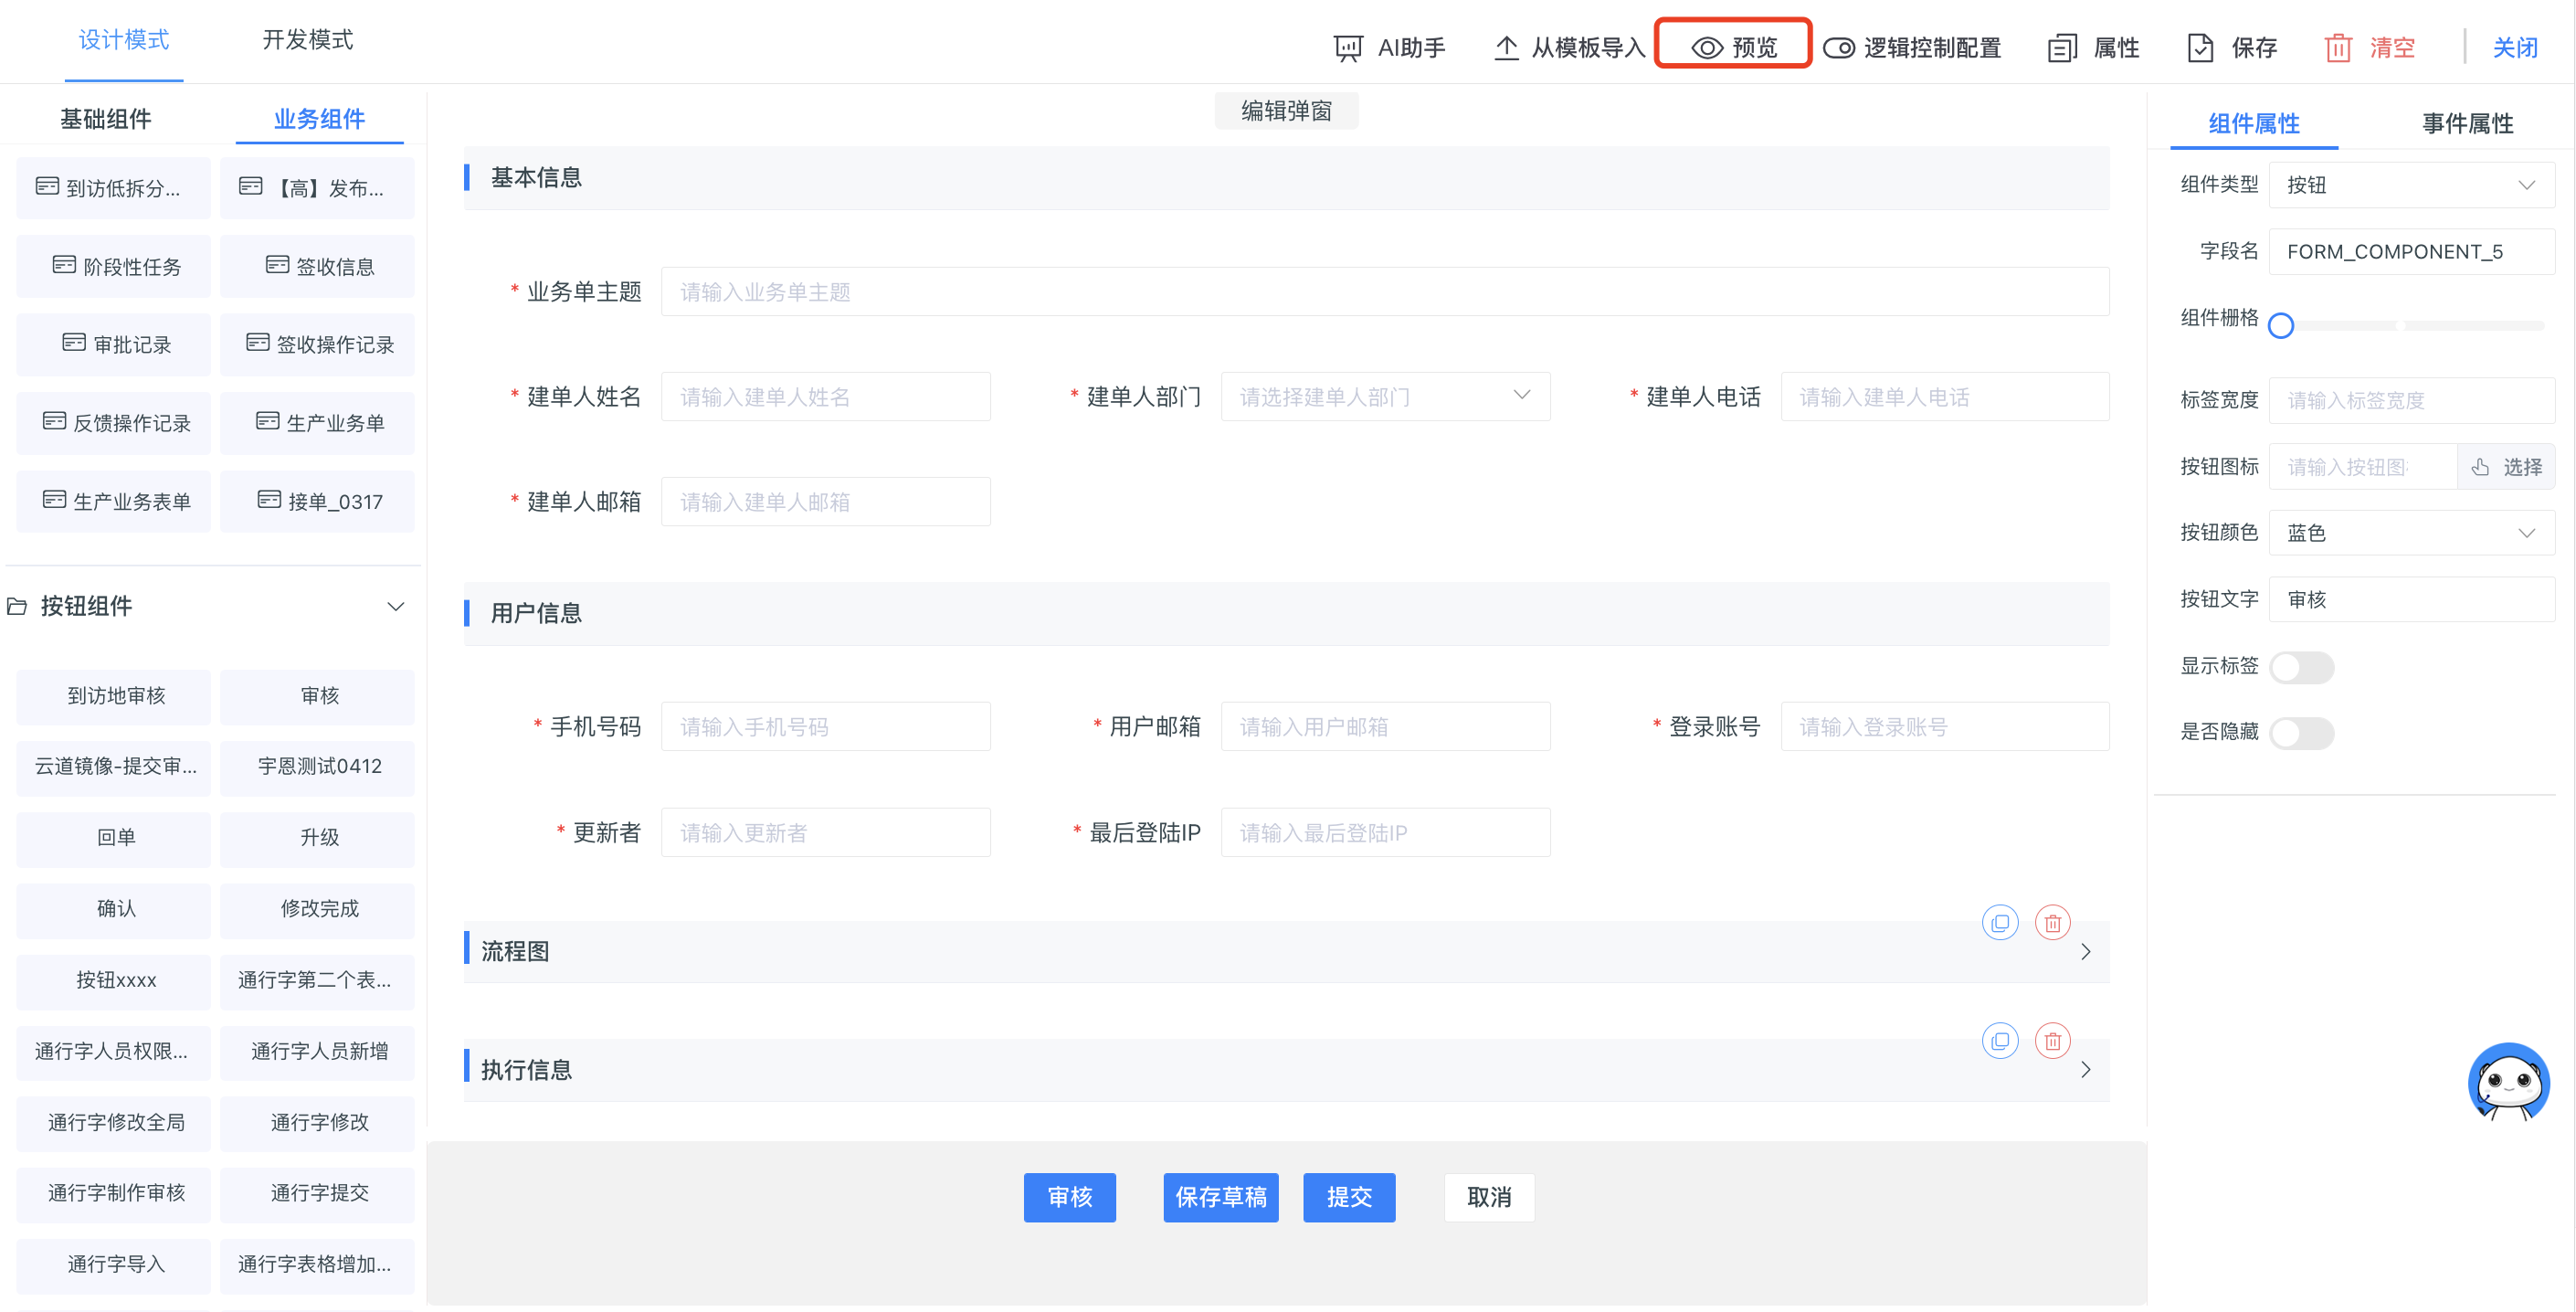This screenshot has height=1312, width=2576.
Task: Collapse the 按钮组件 group
Action: click(x=396, y=607)
